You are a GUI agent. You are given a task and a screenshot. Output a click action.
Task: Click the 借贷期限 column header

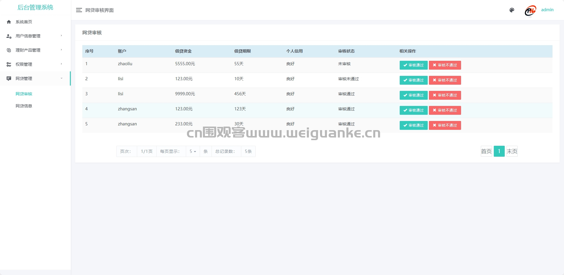tap(242, 51)
